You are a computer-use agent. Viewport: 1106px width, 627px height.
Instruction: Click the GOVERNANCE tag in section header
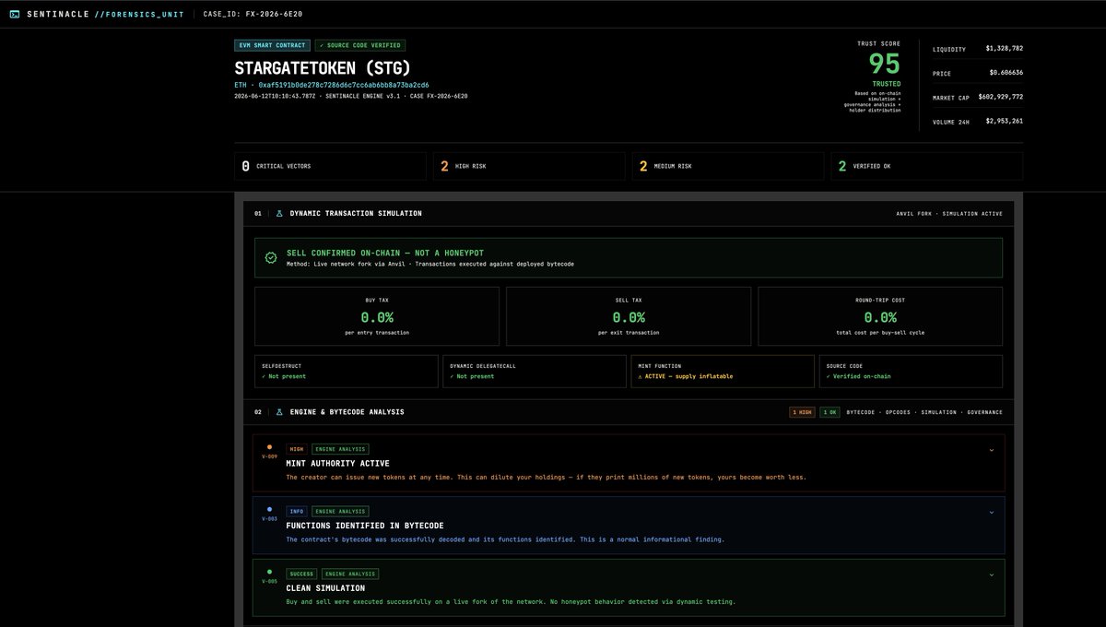click(984, 412)
